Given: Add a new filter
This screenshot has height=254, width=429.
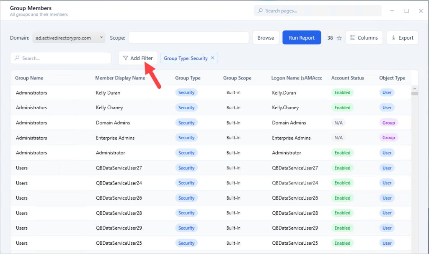Looking at the screenshot, I should [x=138, y=58].
